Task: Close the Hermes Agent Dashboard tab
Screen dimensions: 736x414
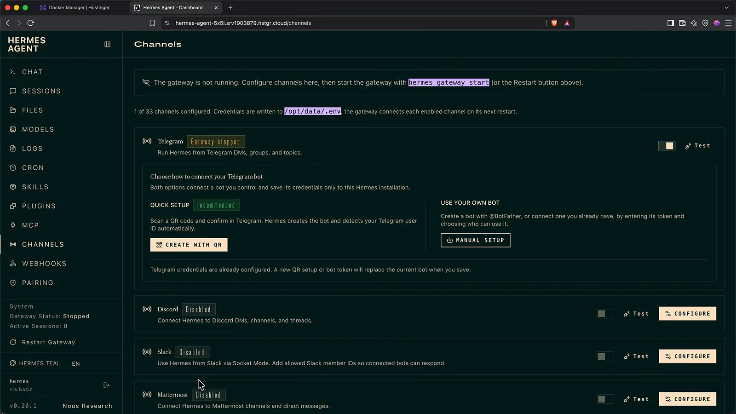Action: coord(216,7)
